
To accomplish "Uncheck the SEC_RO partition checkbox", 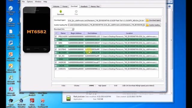I will click(x=56, y=56).
